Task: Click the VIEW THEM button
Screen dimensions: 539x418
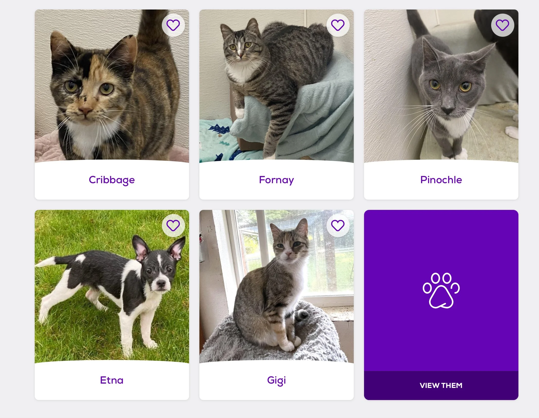Action: 441,385
